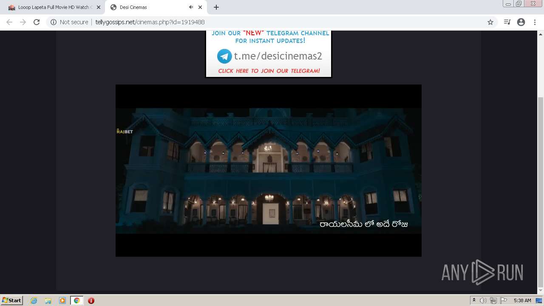Click the Telegram logo in banner
This screenshot has height=306, width=544.
pyautogui.click(x=224, y=56)
